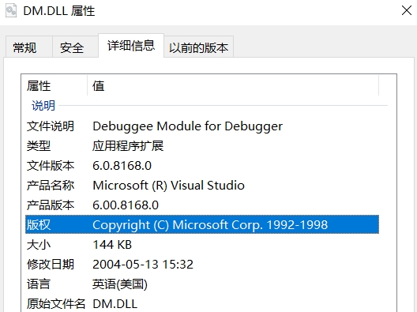
Task: Click the 6.0.8168.0 file version value
Action: coord(122,166)
